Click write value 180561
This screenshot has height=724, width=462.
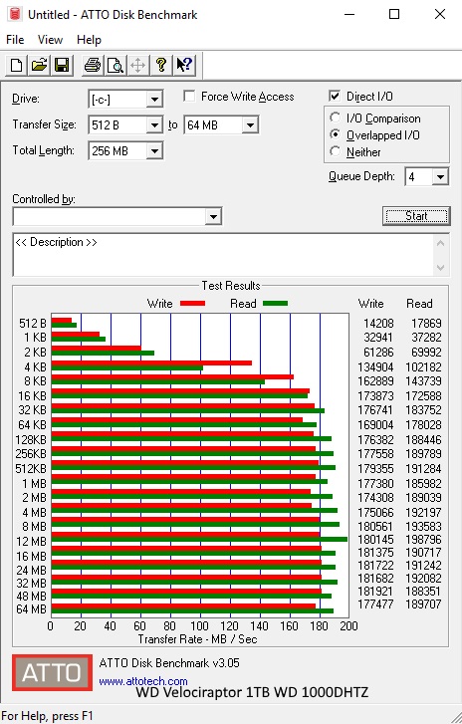click(375, 527)
